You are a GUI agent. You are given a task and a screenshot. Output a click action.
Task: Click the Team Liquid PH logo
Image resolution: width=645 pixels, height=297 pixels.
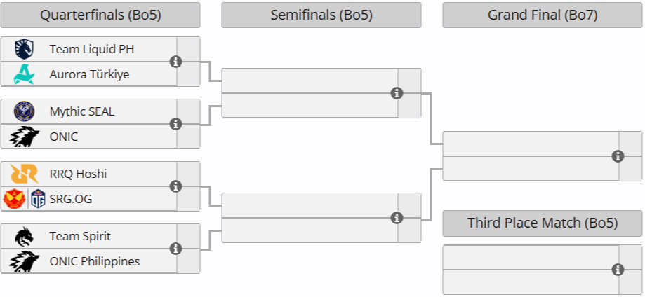[25, 49]
